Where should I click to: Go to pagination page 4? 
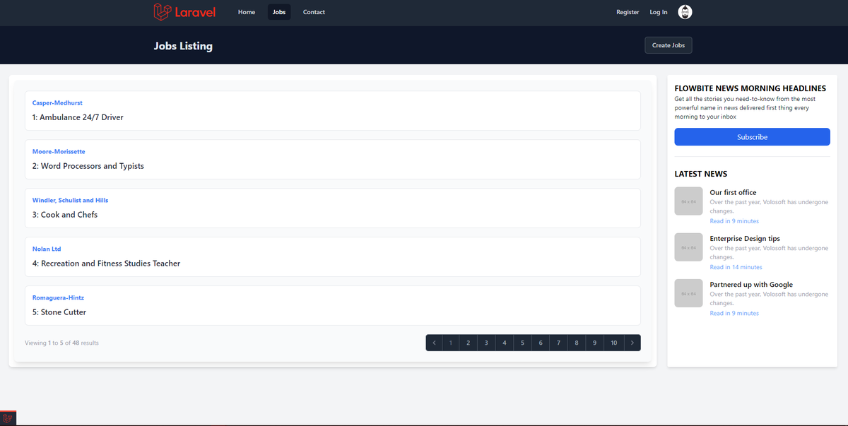point(505,343)
